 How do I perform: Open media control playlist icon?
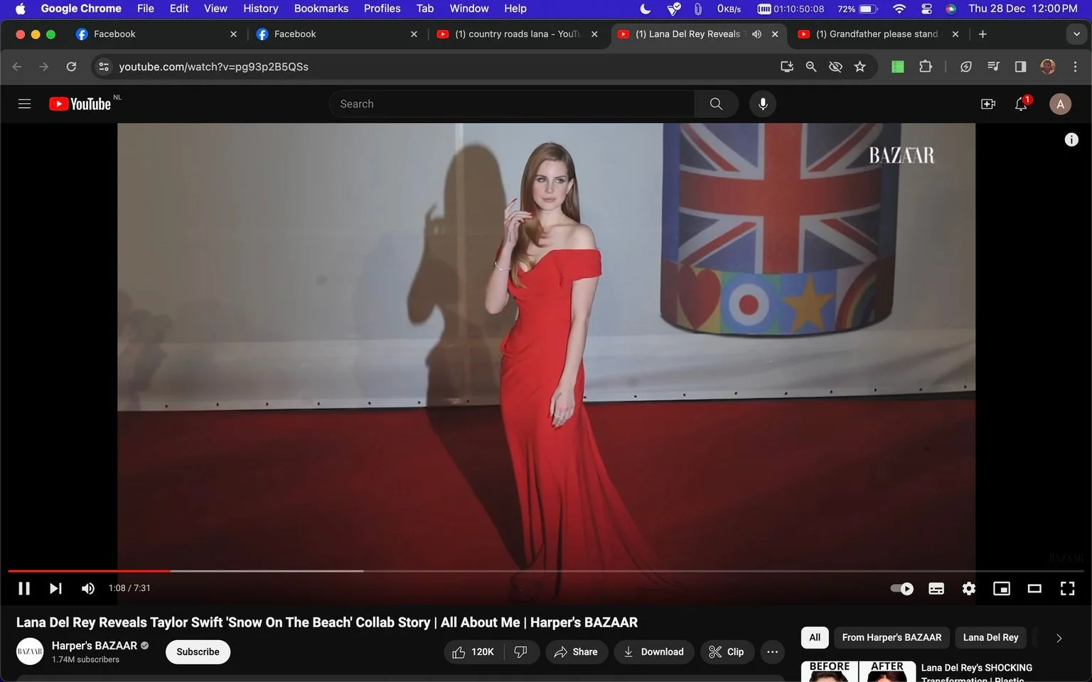coord(993,67)
